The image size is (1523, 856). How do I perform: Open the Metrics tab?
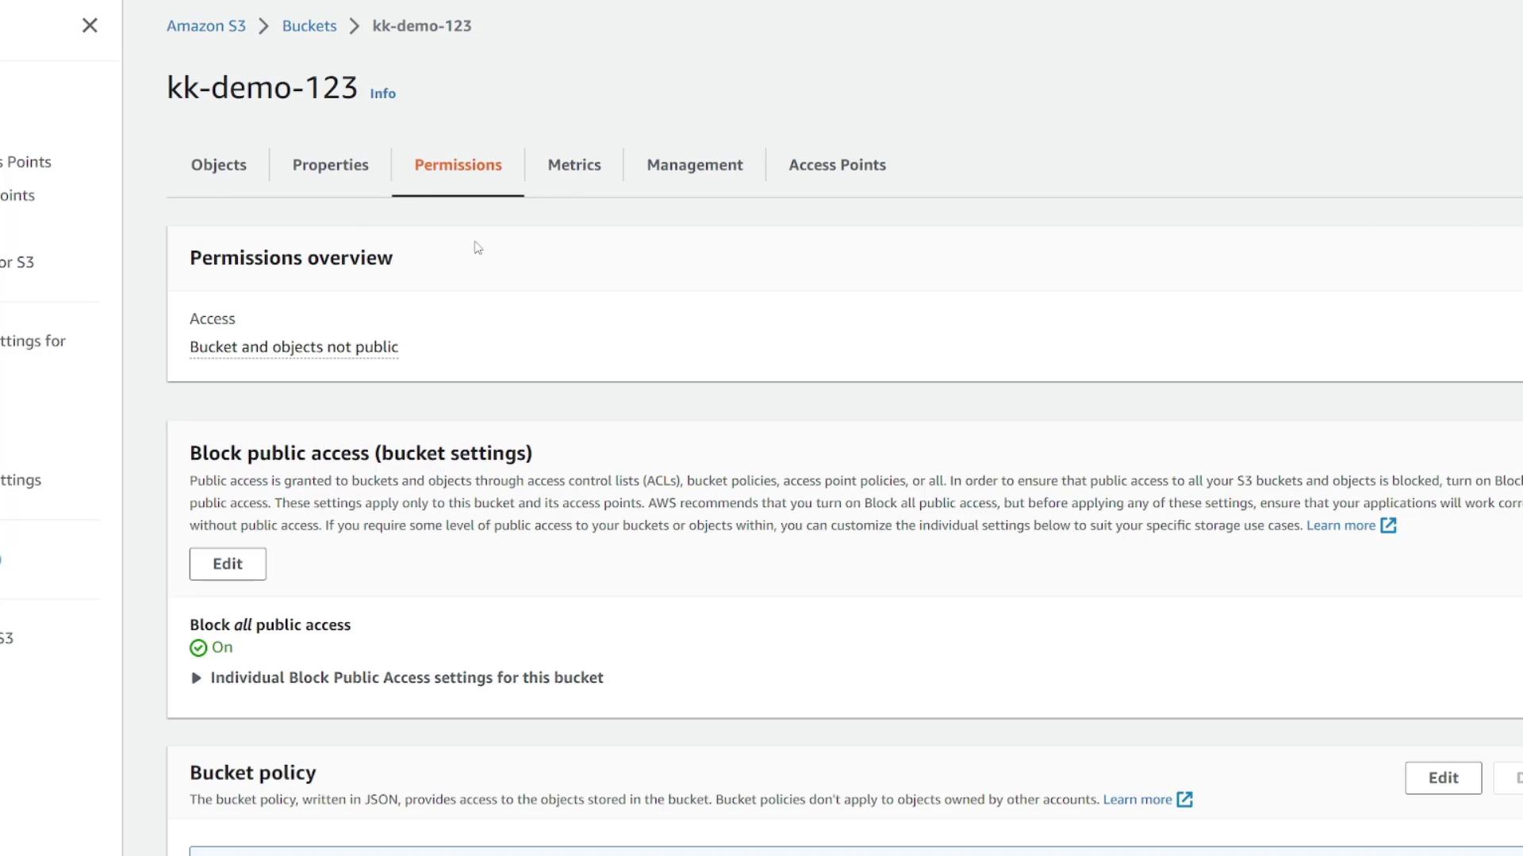pyautogui.click(x=574, y=165)
